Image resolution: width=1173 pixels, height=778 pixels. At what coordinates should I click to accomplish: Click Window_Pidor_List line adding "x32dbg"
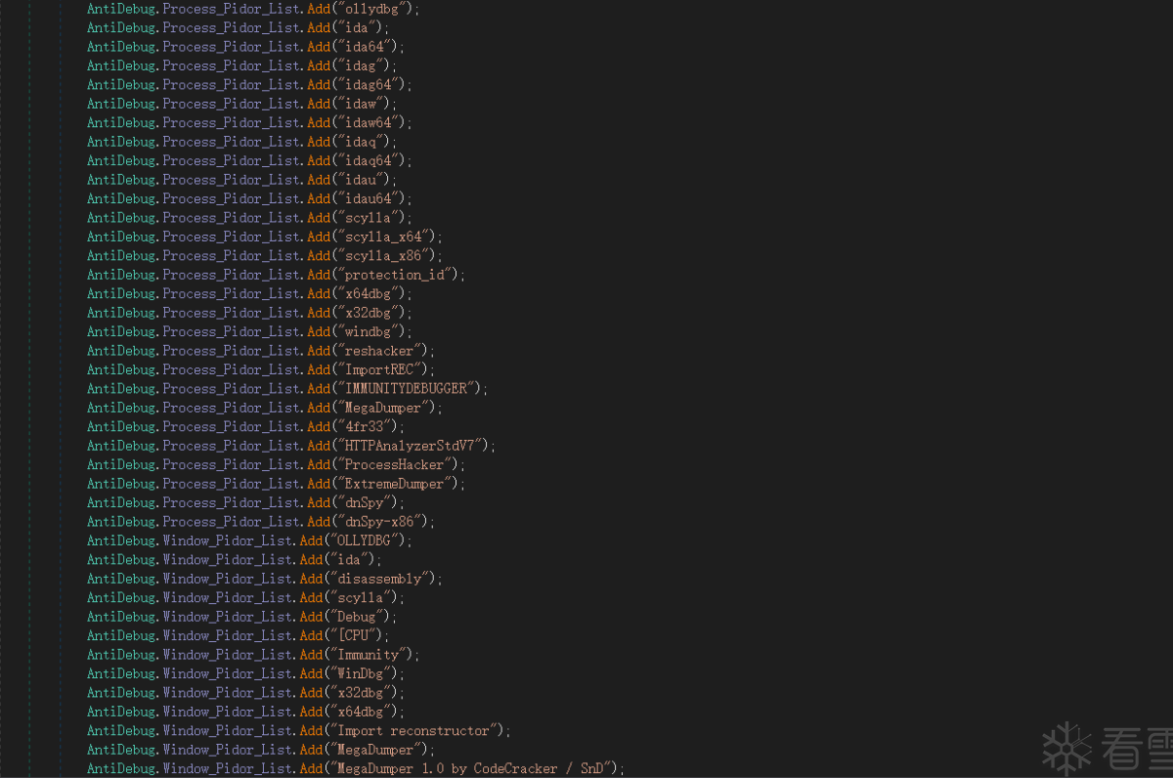[246, 694]
